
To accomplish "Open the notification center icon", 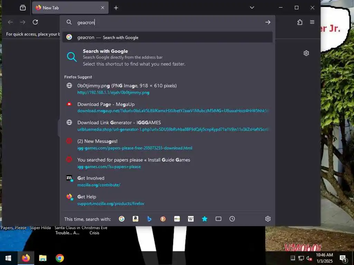I will coord(343,258).
